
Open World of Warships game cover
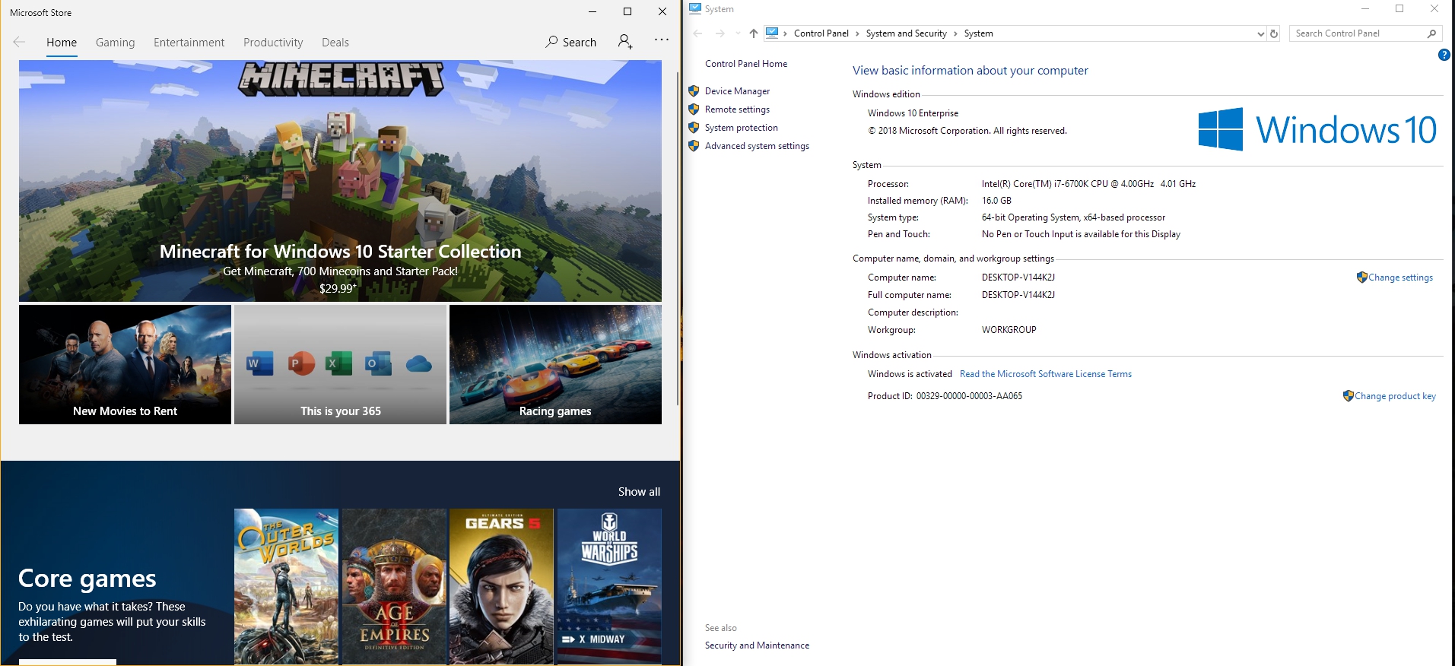tap(609, 587)
